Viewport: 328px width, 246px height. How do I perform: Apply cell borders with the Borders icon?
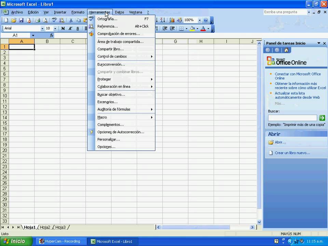pos(181,28)
